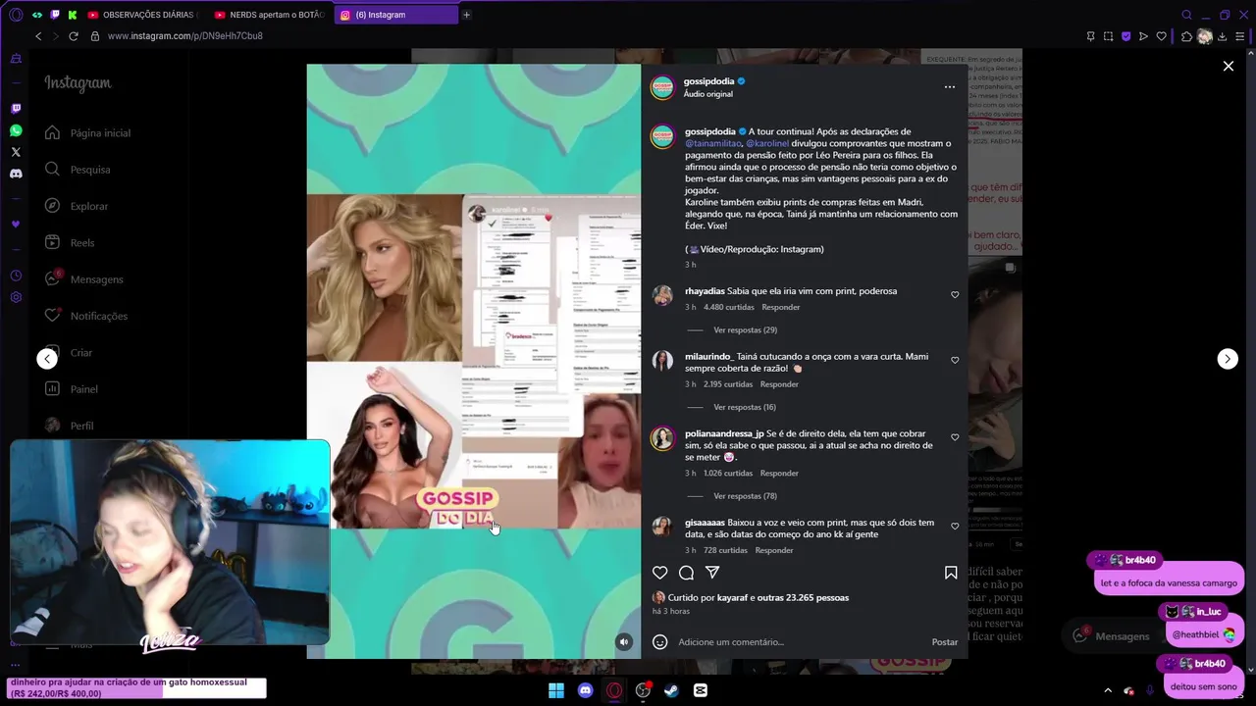Image resolution: width=1256 pixels, height=706 pixels.
Task: Share the post via paper plane icon
Action: pyautogui.click(x=712, y=573)
